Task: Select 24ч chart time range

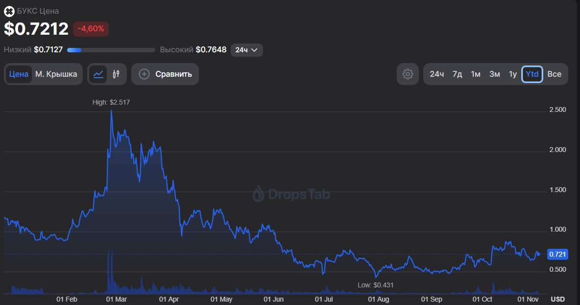Action: click(x=437, y=74)
